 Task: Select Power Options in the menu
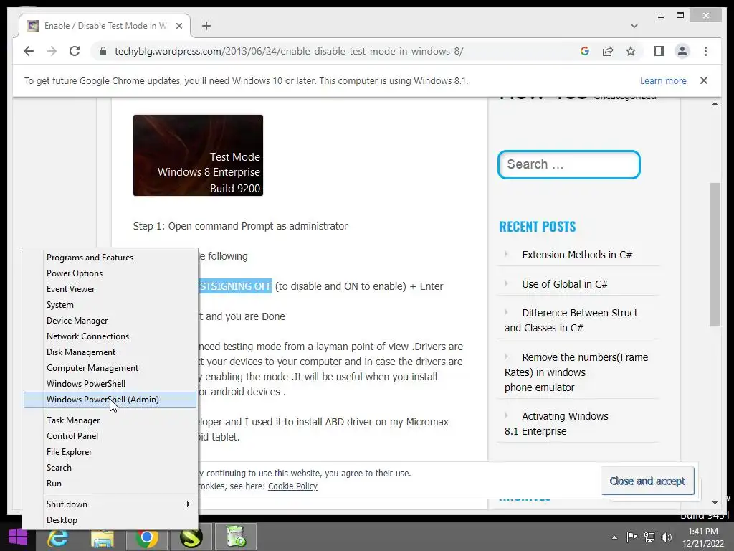[110, 273]
